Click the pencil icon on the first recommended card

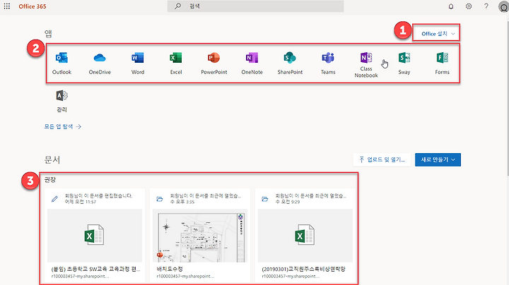tap(55, 199)
